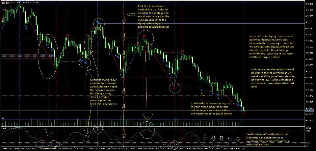Click the chart title 'Gold vs US Dollar'

tap(31, 2)
